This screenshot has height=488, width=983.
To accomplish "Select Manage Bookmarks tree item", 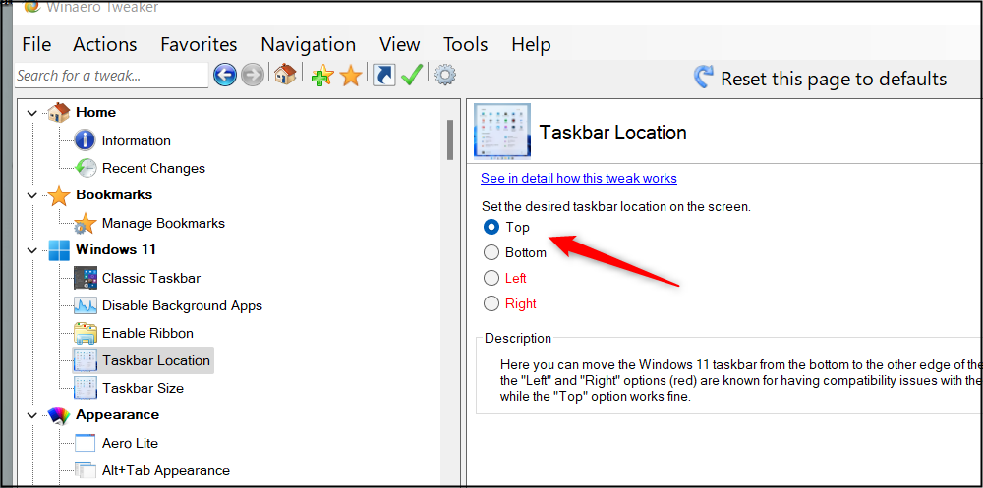I will click(163, 223).
